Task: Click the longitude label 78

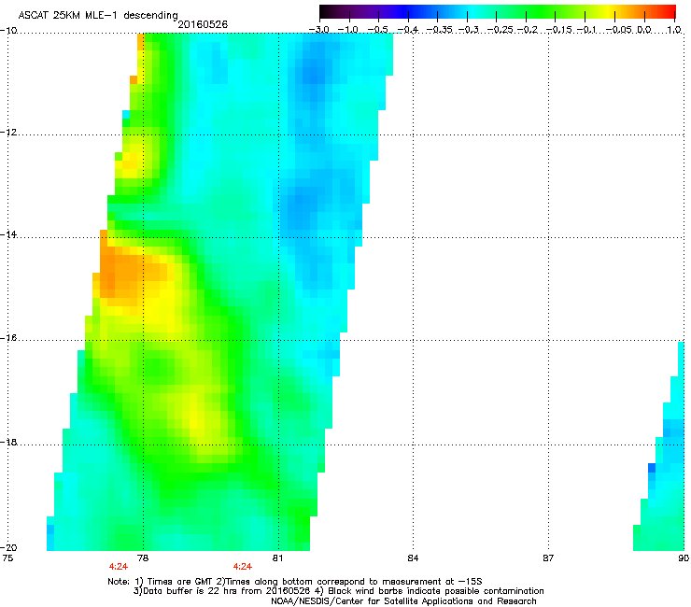Action: pos(143,558)
